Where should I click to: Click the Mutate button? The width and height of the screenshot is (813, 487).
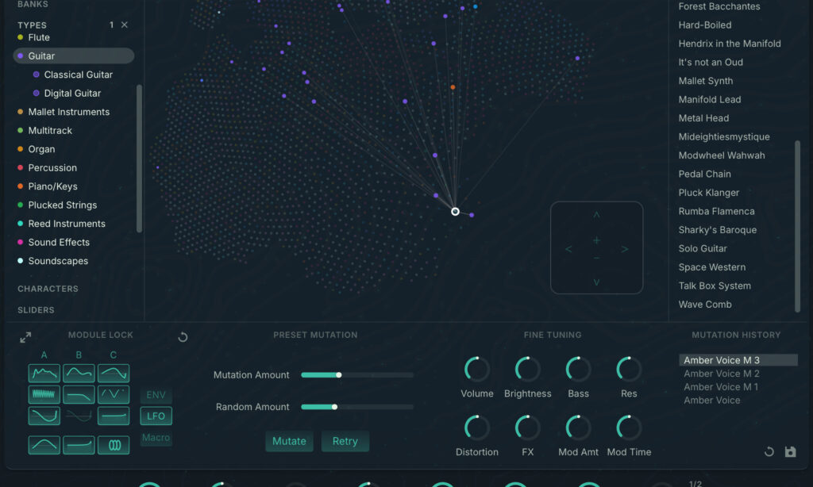click(289, 442)
